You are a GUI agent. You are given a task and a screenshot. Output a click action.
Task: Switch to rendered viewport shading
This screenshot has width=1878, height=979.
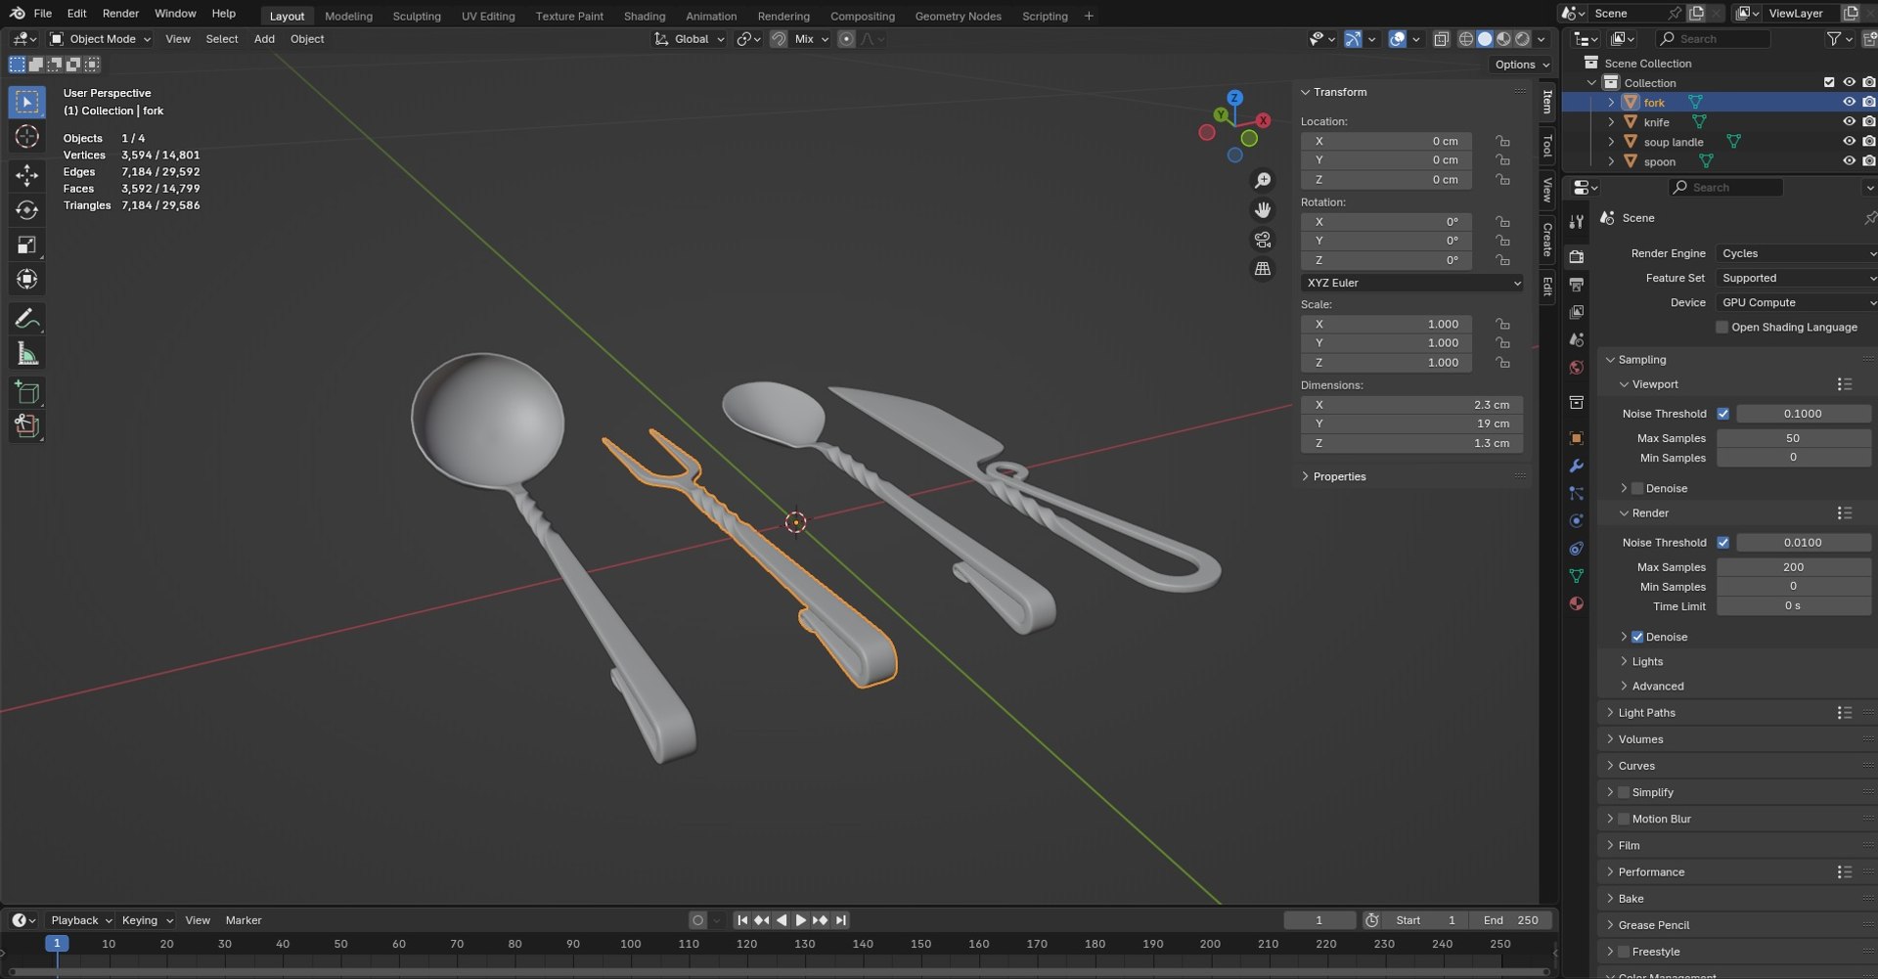coord(1522,39)
